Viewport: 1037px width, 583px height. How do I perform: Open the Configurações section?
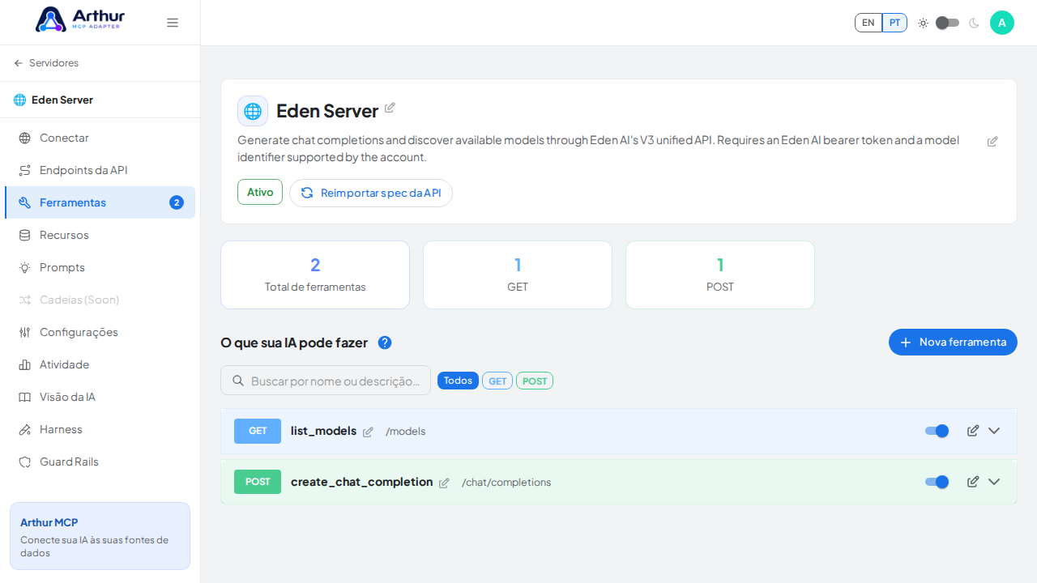[x=100, y=332]
